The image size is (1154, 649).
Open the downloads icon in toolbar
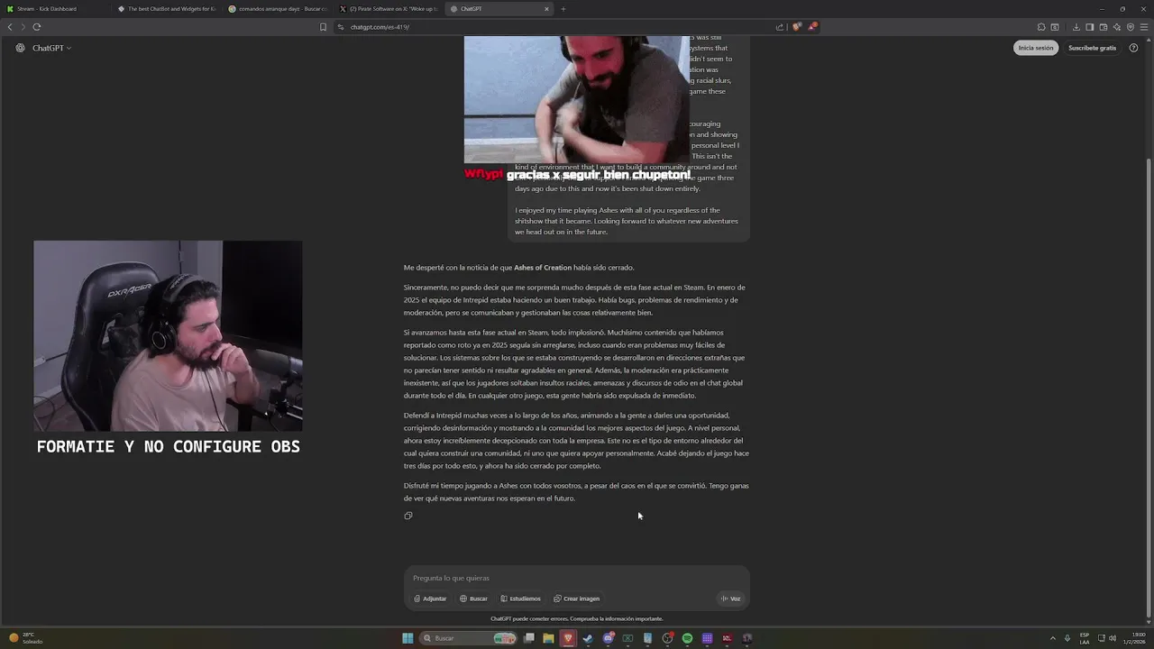click(1076, 27)
